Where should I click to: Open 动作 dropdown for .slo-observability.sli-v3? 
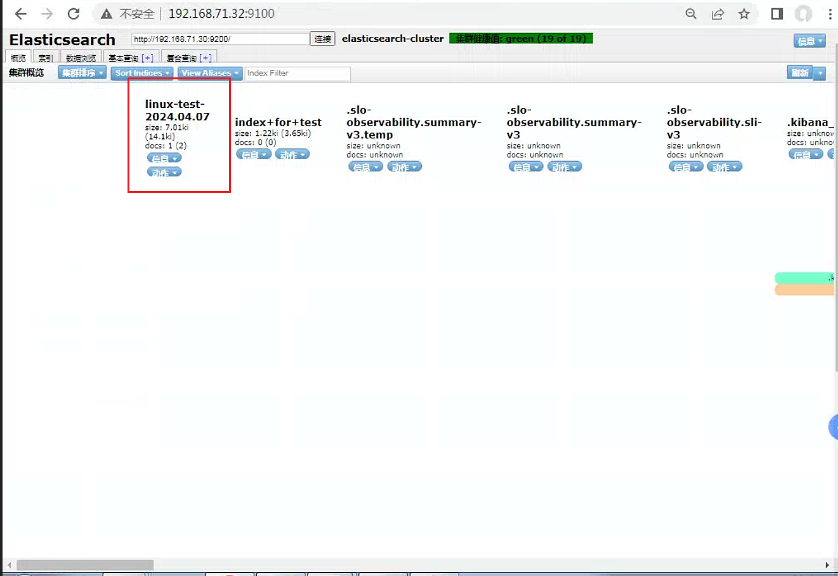click(x=724, y=167)
